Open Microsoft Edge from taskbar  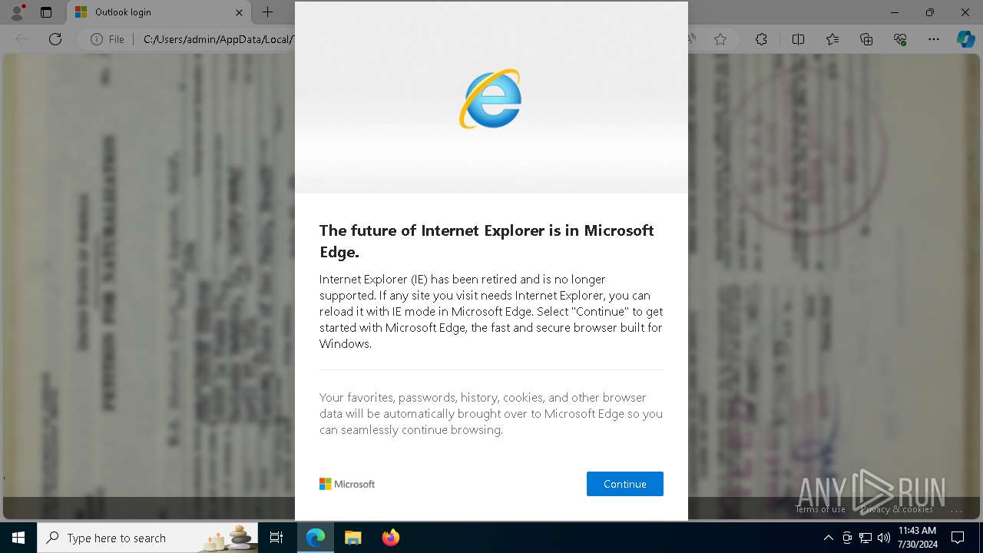pos(316,538)
